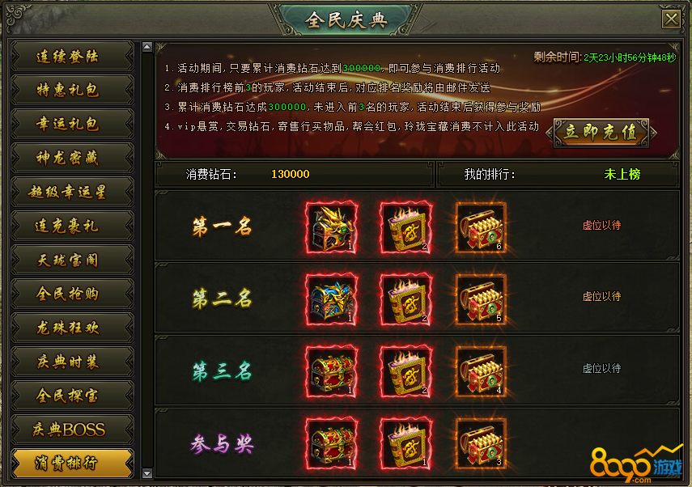This screenshot has height=487, width=692.
Task: Click the participation prize red chest icon
Action: 332,443
